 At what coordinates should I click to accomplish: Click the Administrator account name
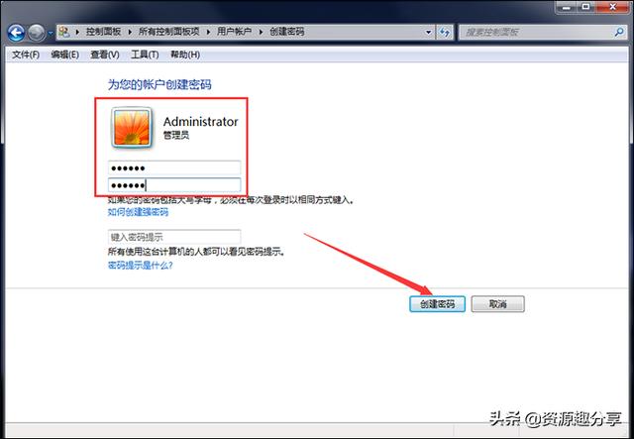click(200, 121)
